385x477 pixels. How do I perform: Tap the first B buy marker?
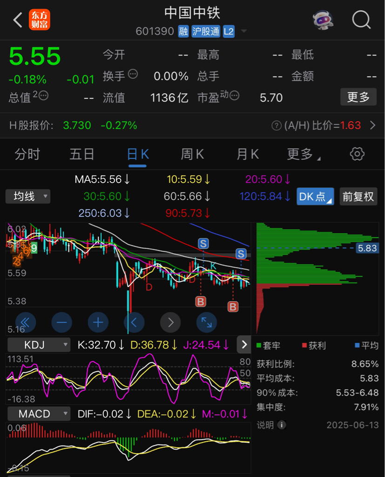(x=201, y=301)
